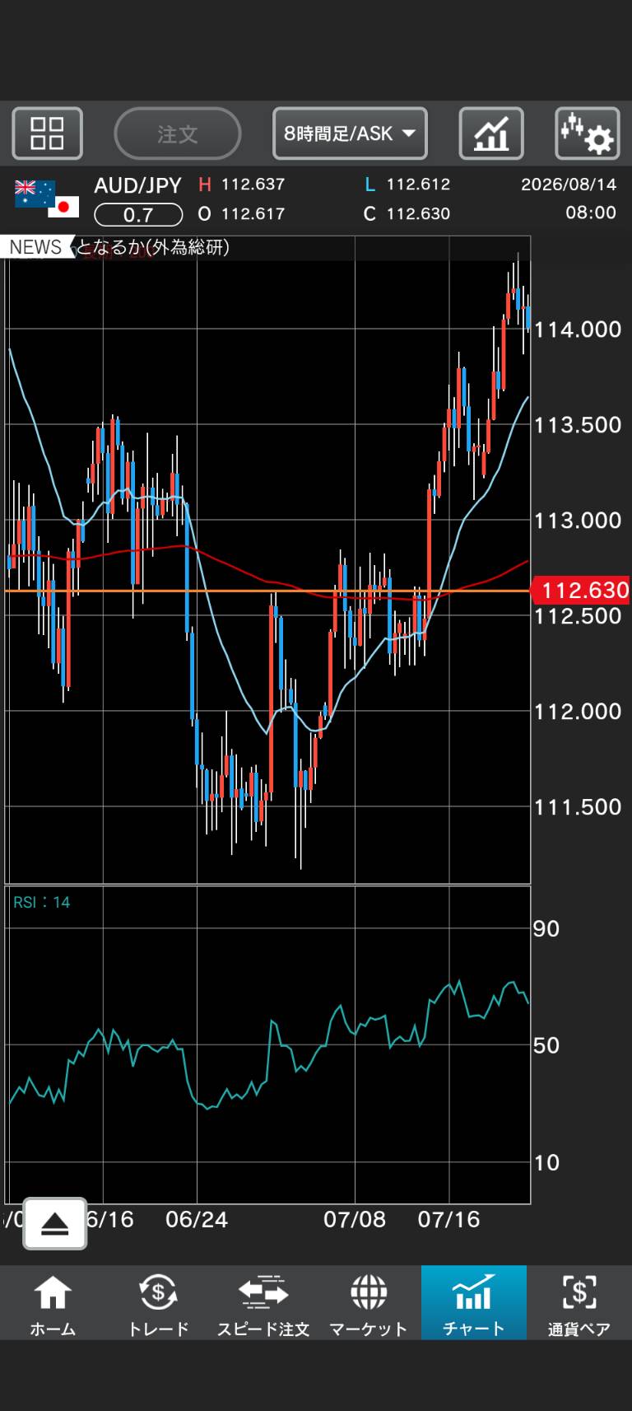Click the AUD/JPY flag icons
Image resolution: width=632 pixels, height=1411 pixels.
(x=47, y=199)
